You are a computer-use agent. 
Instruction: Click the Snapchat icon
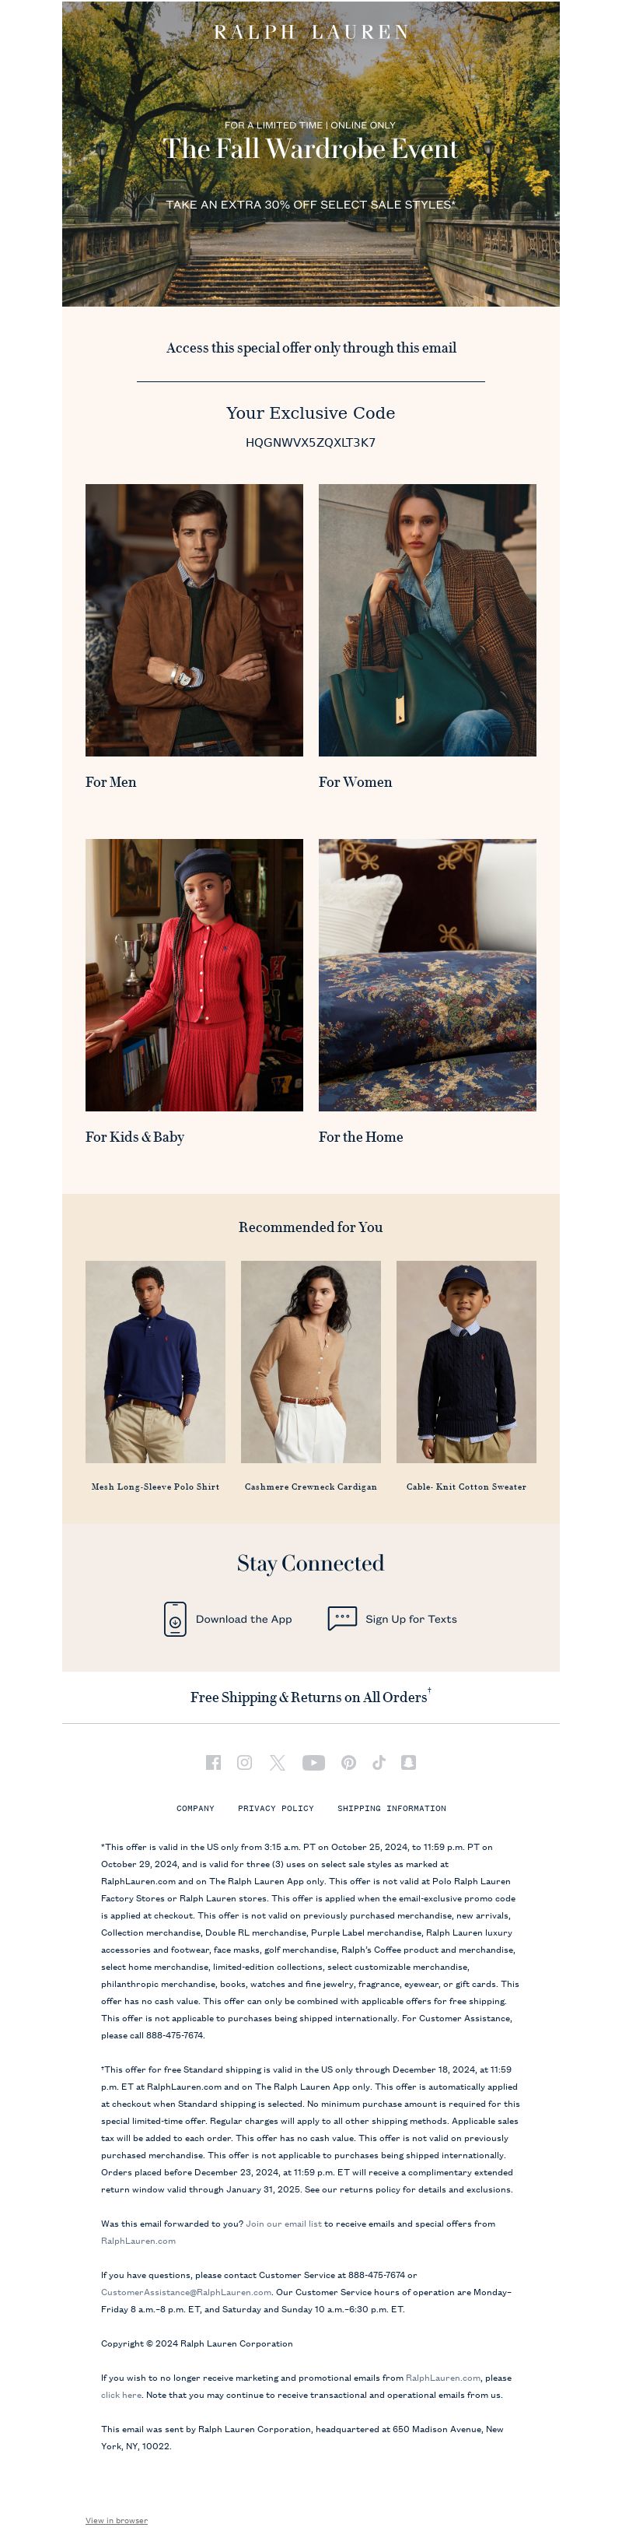(x=408, y=1763)
